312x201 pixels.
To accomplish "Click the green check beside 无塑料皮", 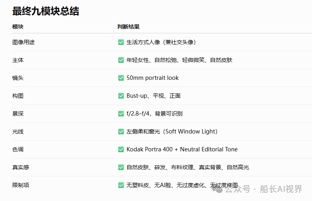I will (x=121, y=185).
